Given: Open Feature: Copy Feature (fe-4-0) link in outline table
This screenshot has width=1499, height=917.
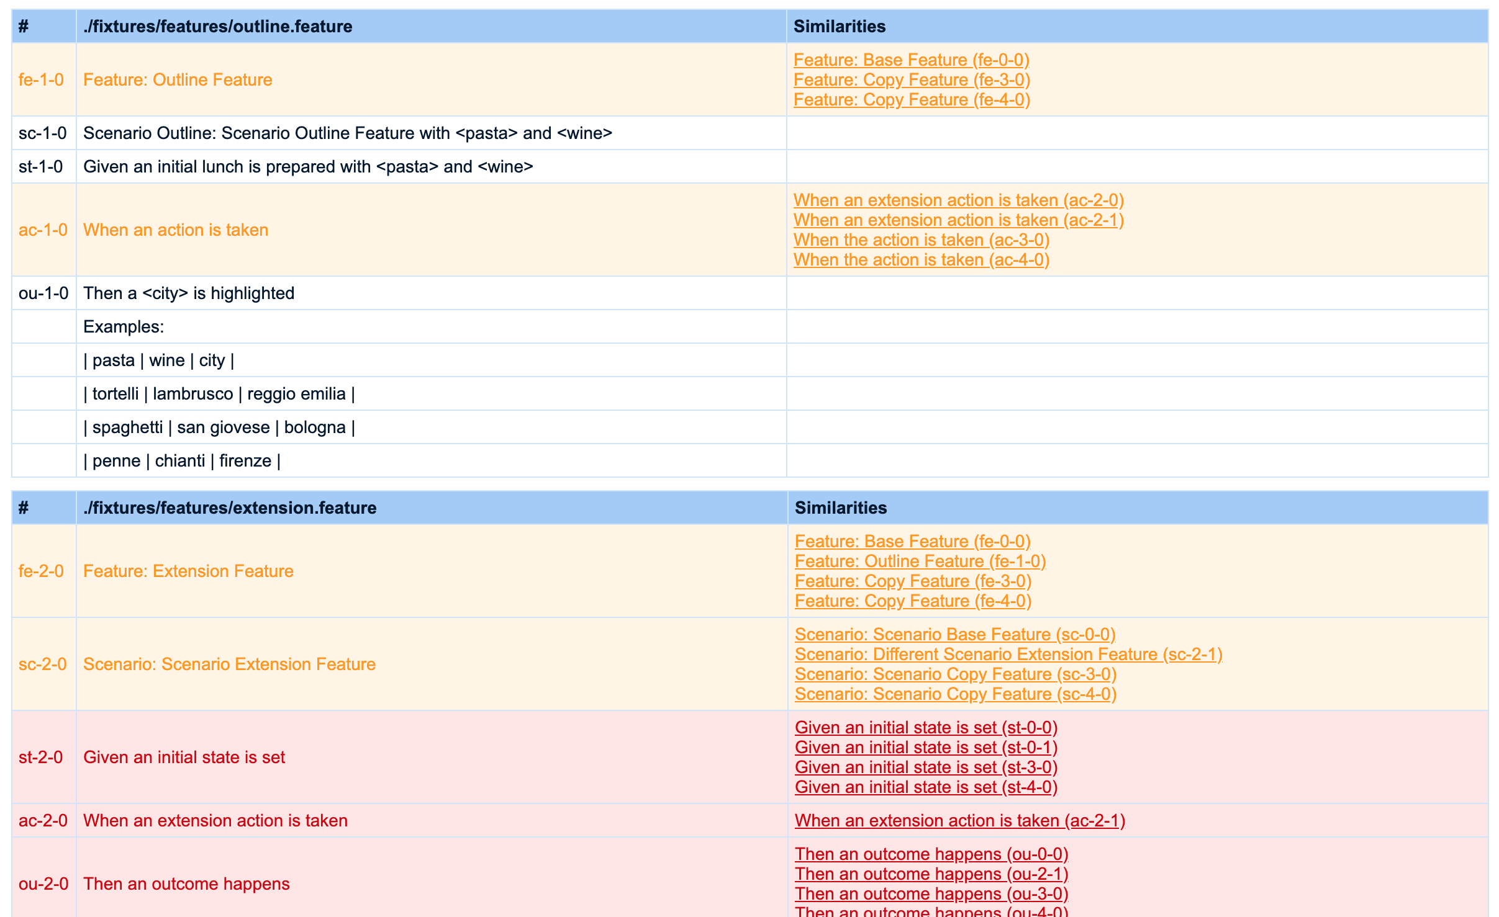Looking at the screenshot, I should pyautogui.click(x=912, y=100).
